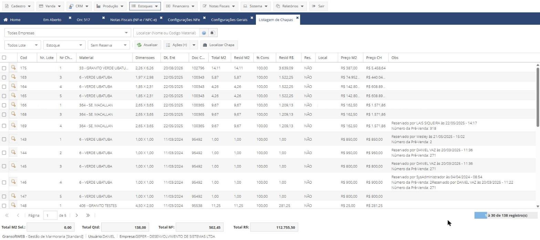
Task: Click the Sair button
Action: point(318,6)
